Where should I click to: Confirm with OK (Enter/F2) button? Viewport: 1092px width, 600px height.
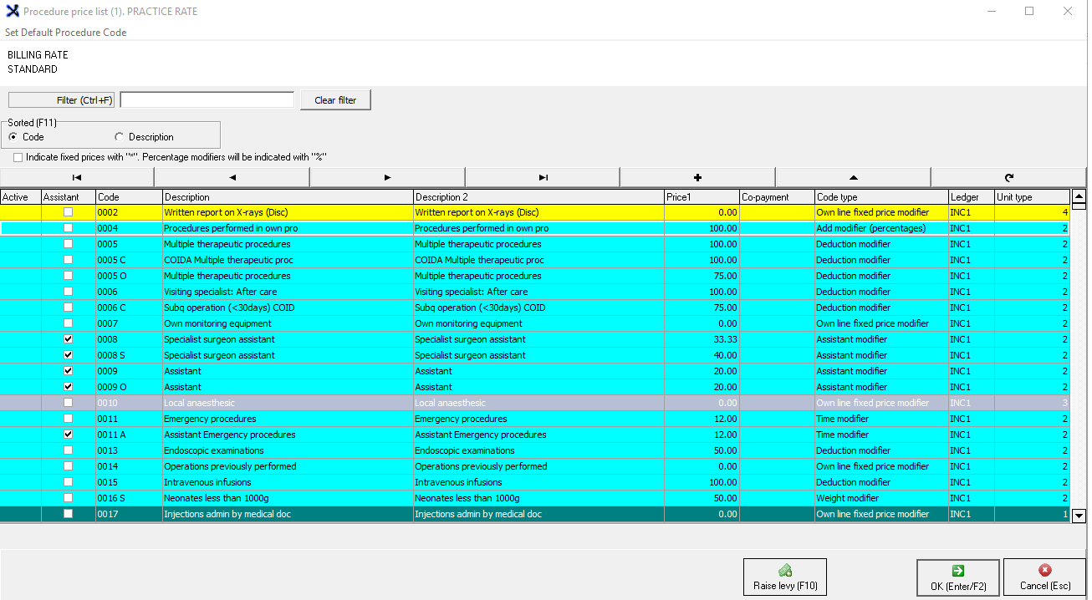coord(957,577)
